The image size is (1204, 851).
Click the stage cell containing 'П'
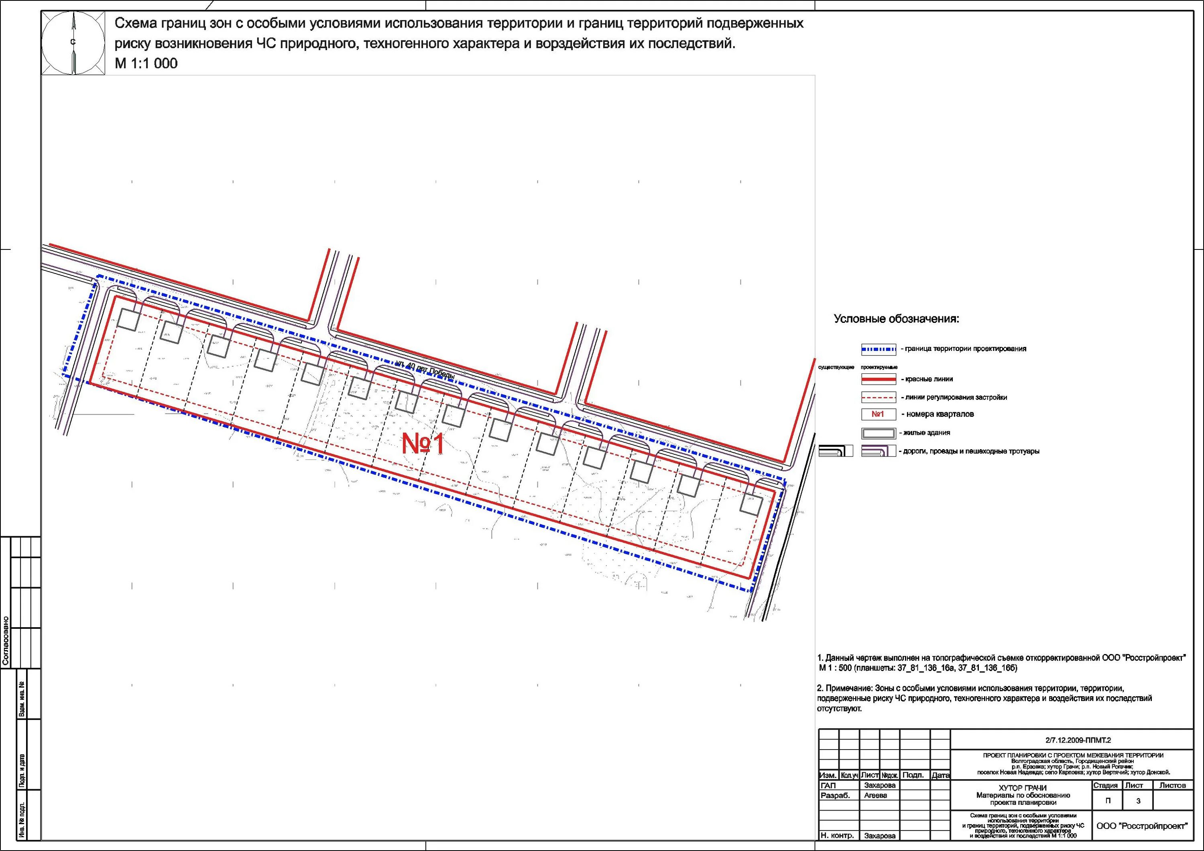coord(1108,801)
